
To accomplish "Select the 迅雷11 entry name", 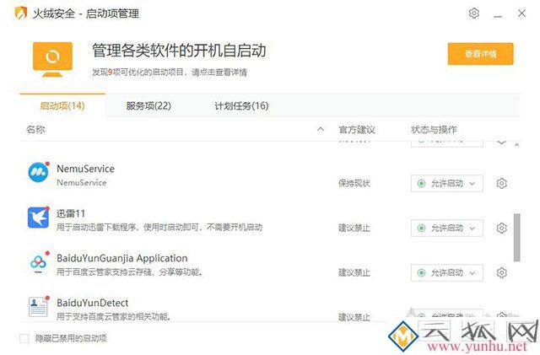I will (x=71, y=213).
